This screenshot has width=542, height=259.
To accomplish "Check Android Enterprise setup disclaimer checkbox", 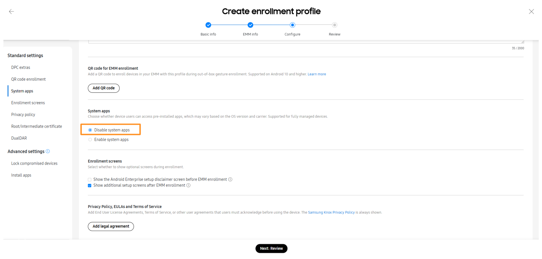I will point(90,180).
